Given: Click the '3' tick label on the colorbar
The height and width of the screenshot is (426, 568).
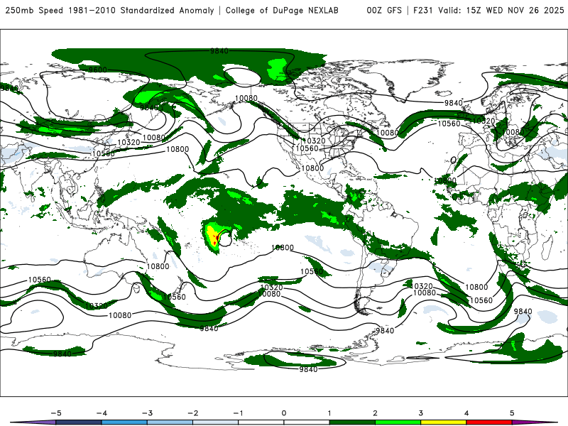Looking at the screenshot, I should tap(420, 413).
